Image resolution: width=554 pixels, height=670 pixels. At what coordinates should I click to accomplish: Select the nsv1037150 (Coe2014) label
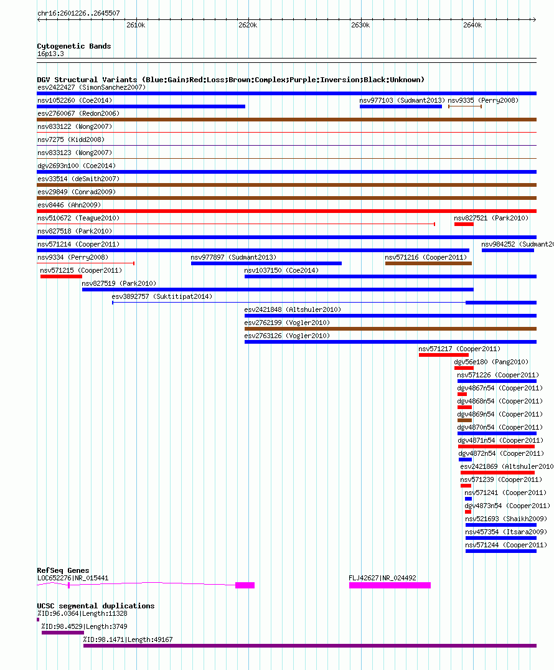click(x=281, y=270)
